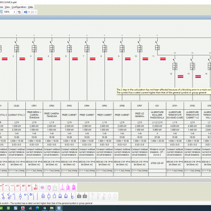Screen dimensions: 211x211
Task: Click the MT60 C25 4P device cell
Action: [157, 163]
